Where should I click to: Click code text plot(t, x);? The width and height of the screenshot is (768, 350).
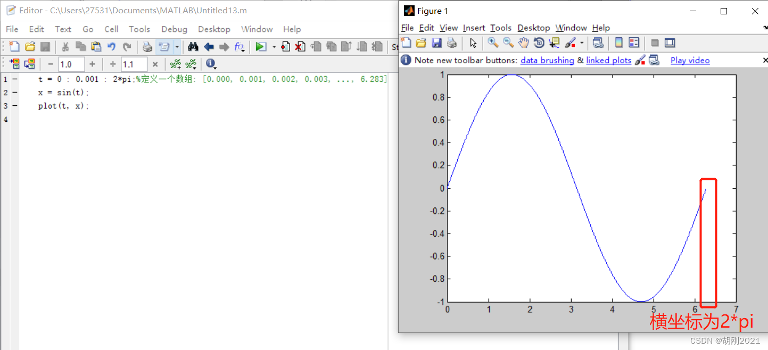pos(64,106)
